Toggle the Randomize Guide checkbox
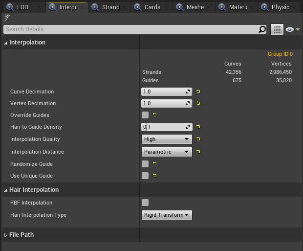This screenshot has width=303, height=251. (145, 164)
